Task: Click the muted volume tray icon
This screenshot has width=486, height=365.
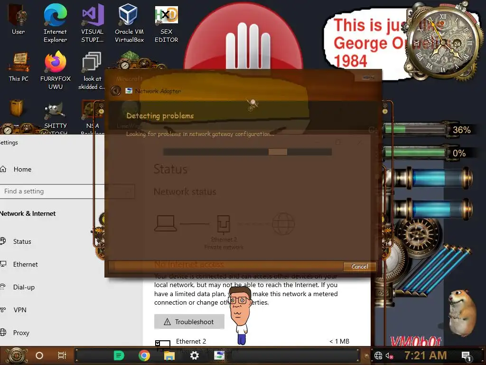Action: pos(390,355)
